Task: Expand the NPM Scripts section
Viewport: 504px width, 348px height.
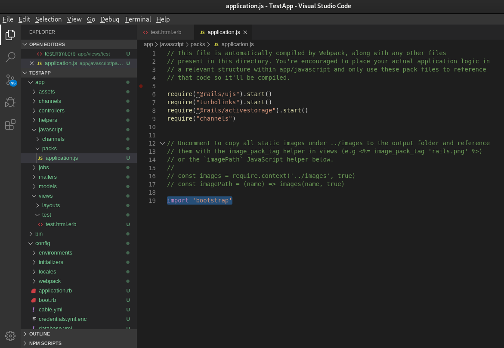Action: pos(45,343)
